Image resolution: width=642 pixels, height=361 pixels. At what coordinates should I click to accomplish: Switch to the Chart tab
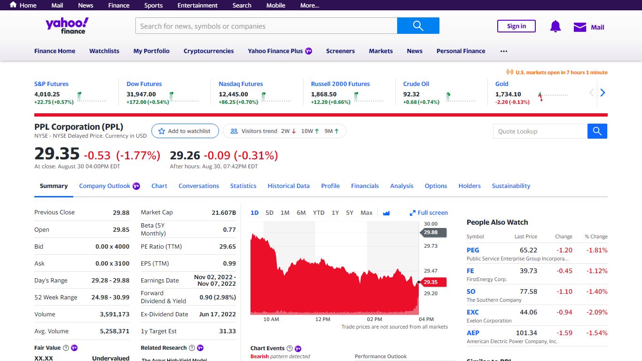[159, 186]
